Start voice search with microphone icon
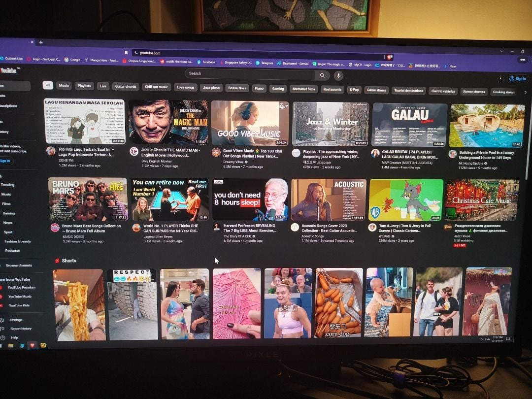The width and height of the screenshot is (532, 399). tap(338, 76)
